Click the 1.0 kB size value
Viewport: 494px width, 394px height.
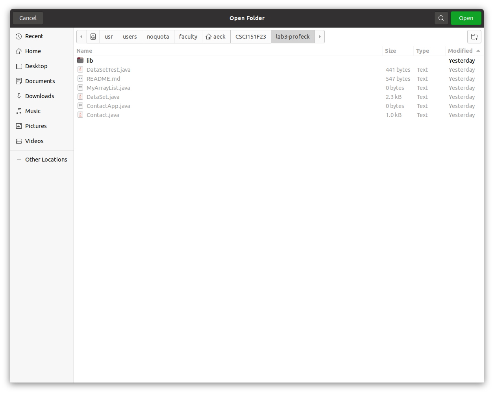pyautogui.click(x=394, y=115)
